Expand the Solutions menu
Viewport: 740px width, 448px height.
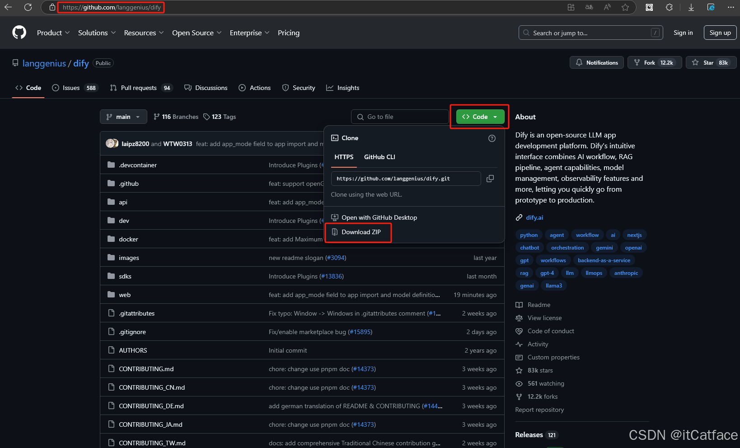[97, 33]
